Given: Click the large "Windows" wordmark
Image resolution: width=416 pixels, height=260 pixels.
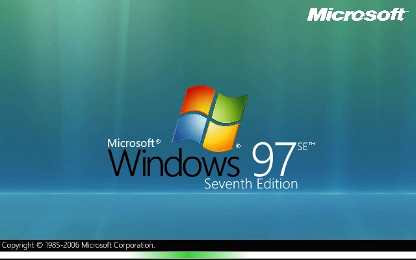Looking at the screenshot, I should [174, 162].
